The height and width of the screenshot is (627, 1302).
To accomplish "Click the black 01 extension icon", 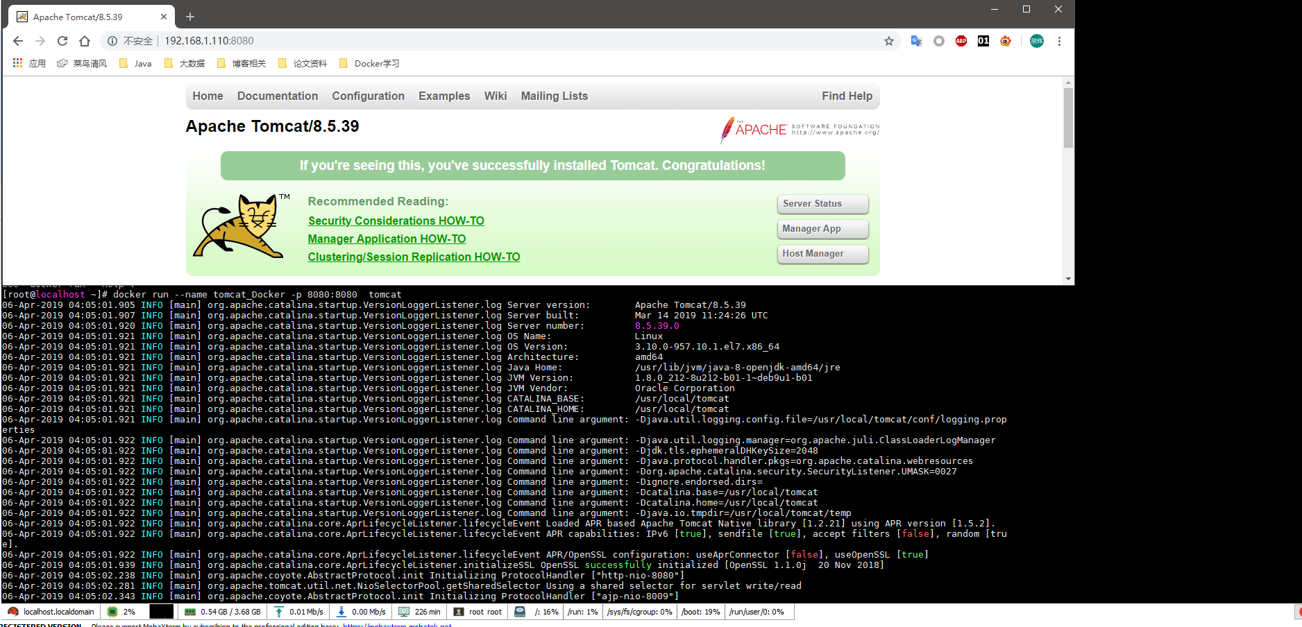I will (x=983, y=41).
